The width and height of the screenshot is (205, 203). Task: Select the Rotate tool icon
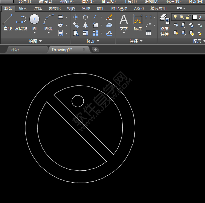coord(85,17)
